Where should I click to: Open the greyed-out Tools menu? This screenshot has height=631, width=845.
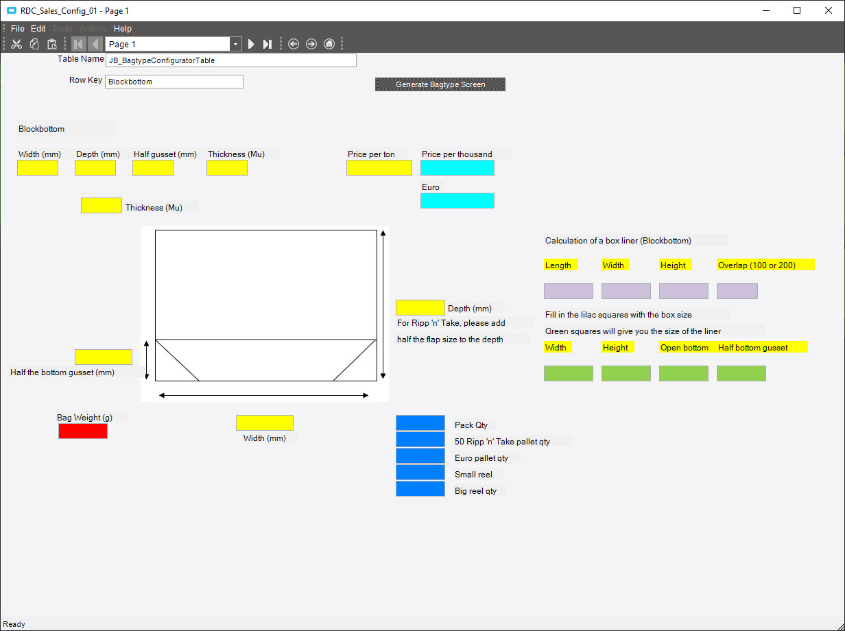pos(62,29)
